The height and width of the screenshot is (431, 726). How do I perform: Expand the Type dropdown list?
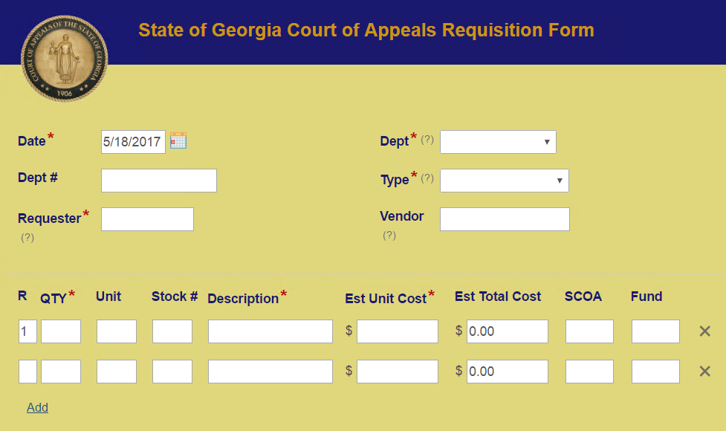click(505, 181)
